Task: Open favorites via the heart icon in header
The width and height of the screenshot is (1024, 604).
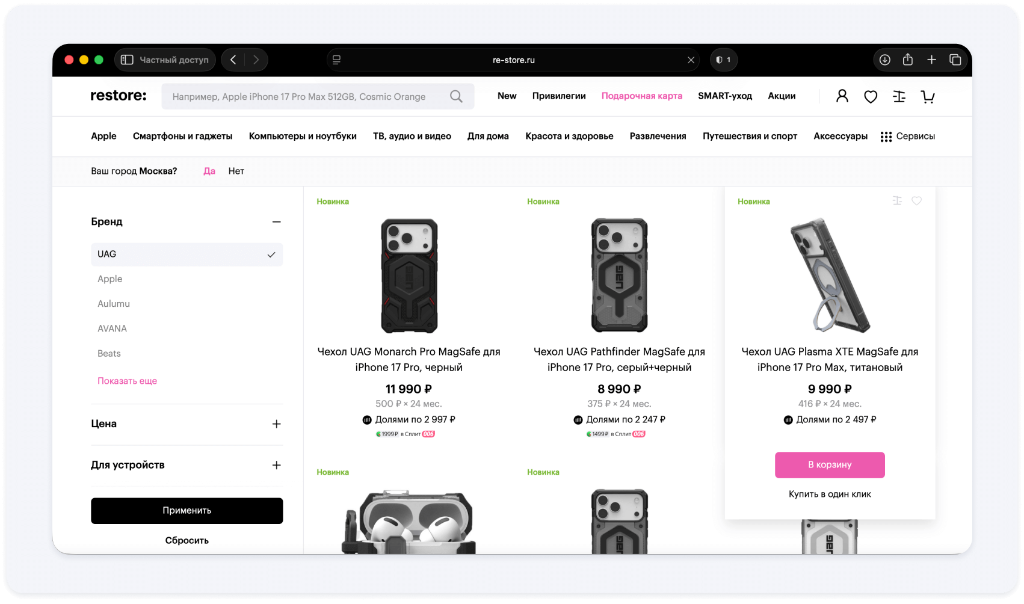Action: click(870, 96)
